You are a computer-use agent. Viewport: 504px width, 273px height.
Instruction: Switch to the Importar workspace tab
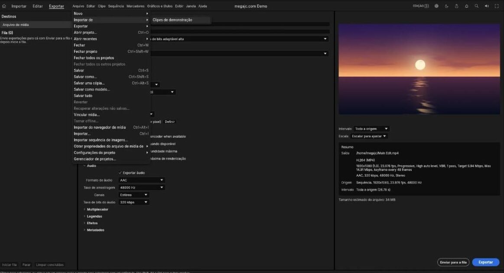pos(19,6)
